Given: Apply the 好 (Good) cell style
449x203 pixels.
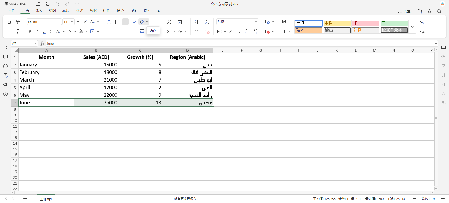Looking at the screenshot, I should 394,23.
